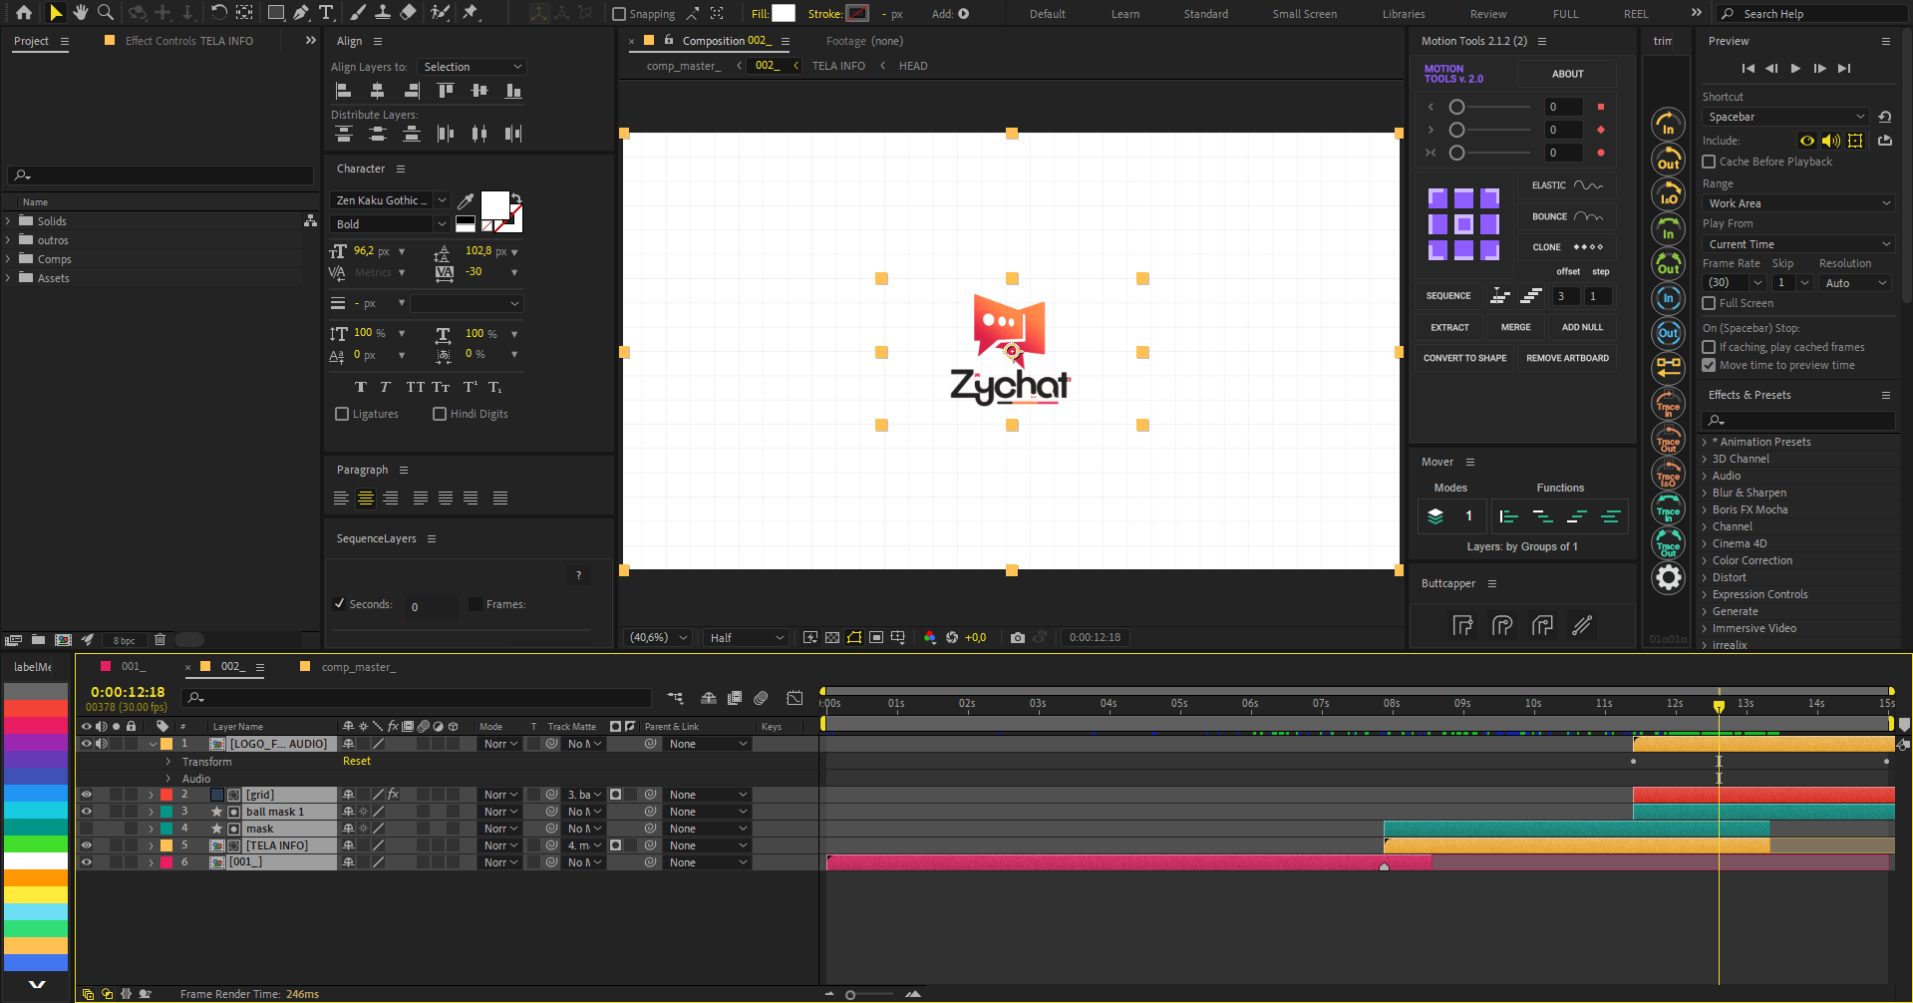Click Graph Editor icon in timeline
The height and width of the screenshot is (1003, 1913).
[x=795, y=698]
